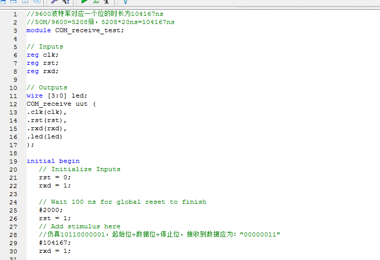The width and height of the screenshot is (380, 260).
Task: Click the 'module' keyword on line 3
Action: [39, 30]
